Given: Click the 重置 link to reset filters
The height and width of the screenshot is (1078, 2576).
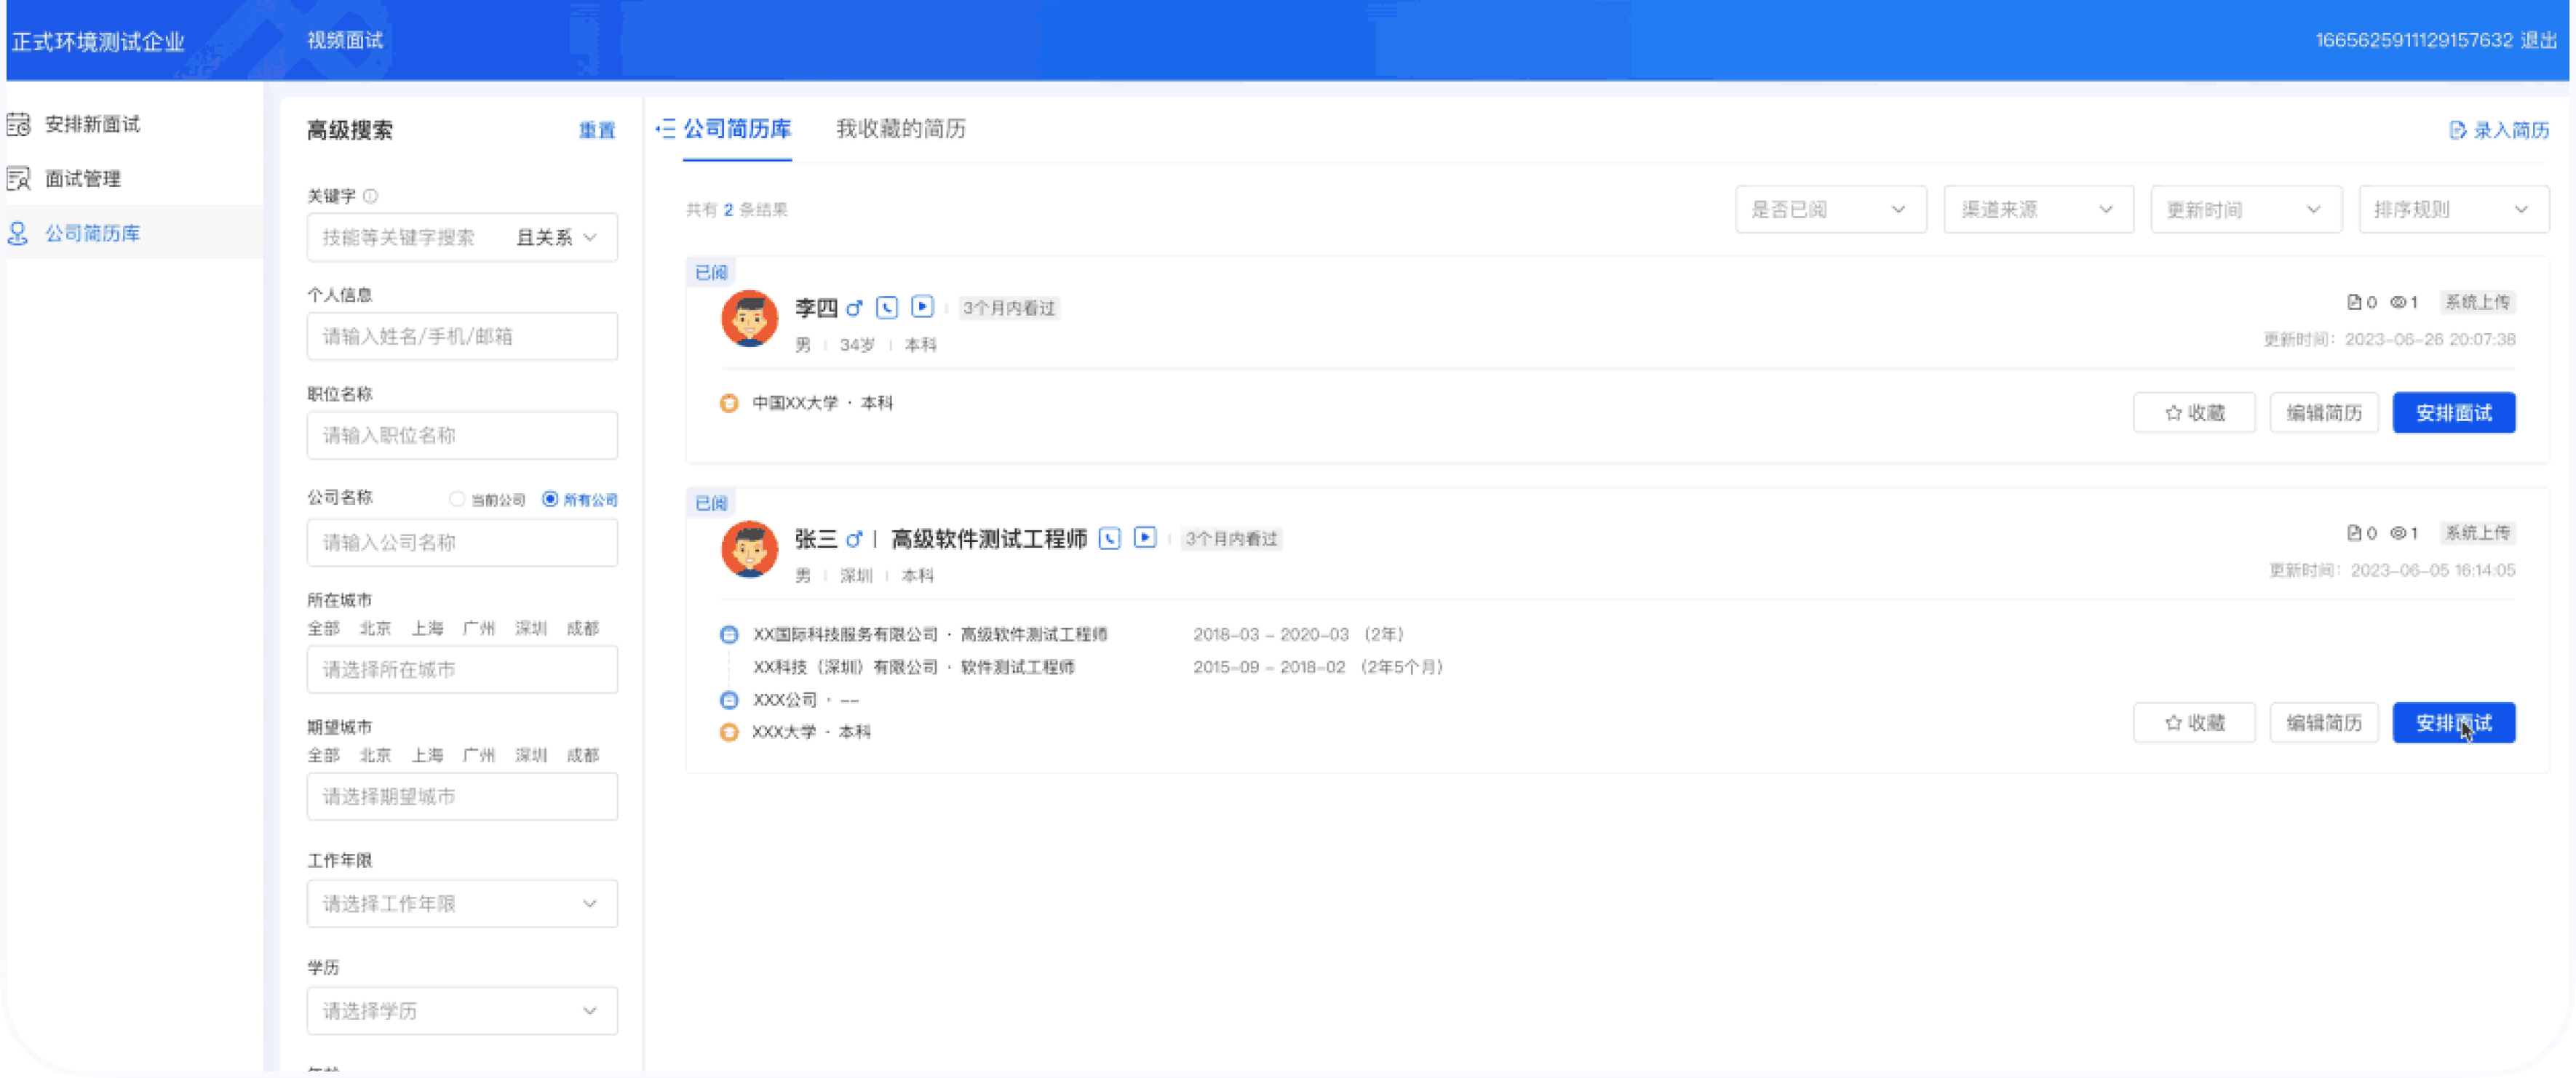Looking at the screenshot, I should 597,130.
